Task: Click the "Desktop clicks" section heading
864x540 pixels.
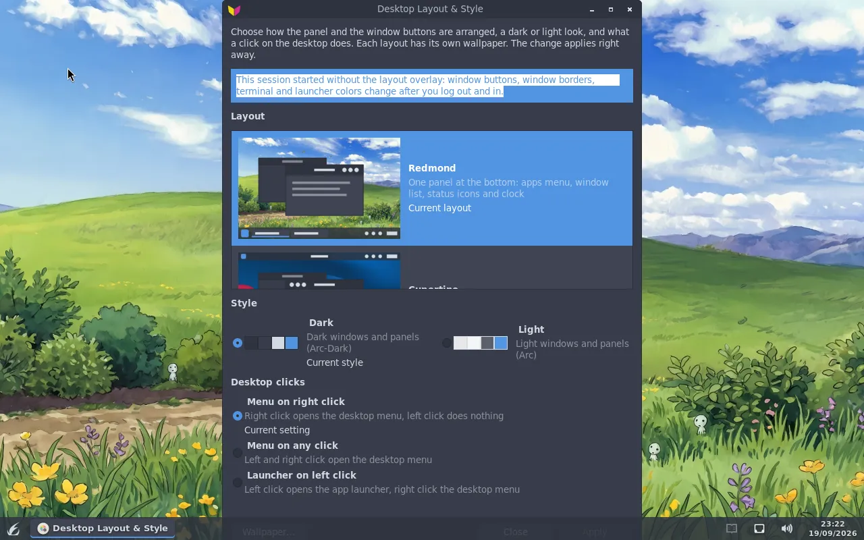Action: pos(268,382)
